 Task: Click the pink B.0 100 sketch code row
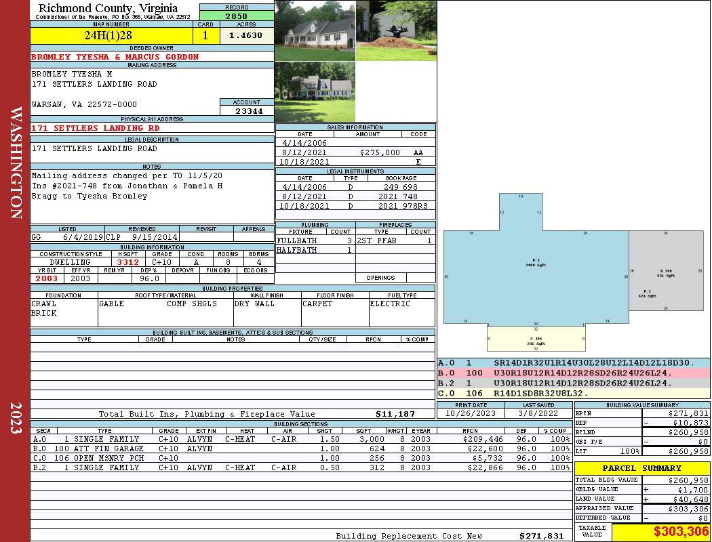tap(573, 373)
